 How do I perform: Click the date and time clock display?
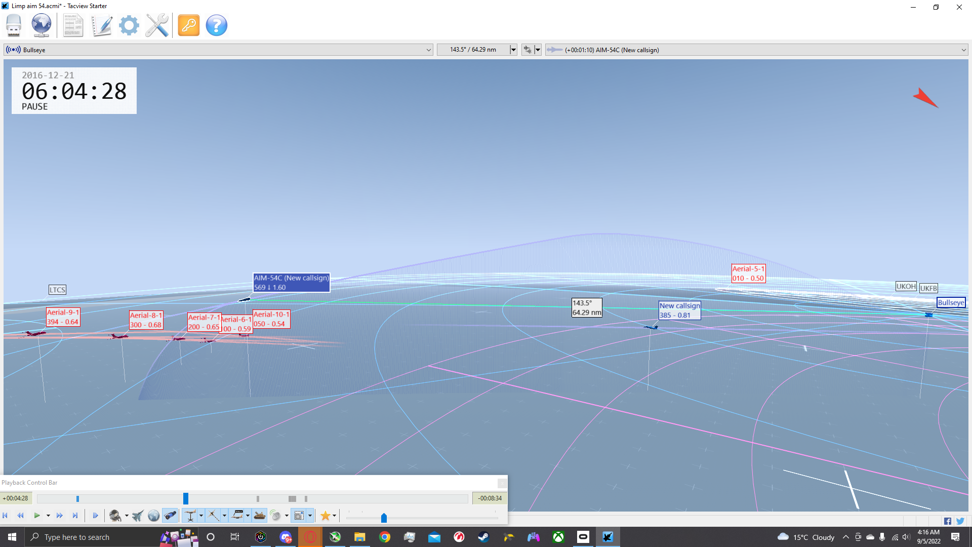[74, 91]
